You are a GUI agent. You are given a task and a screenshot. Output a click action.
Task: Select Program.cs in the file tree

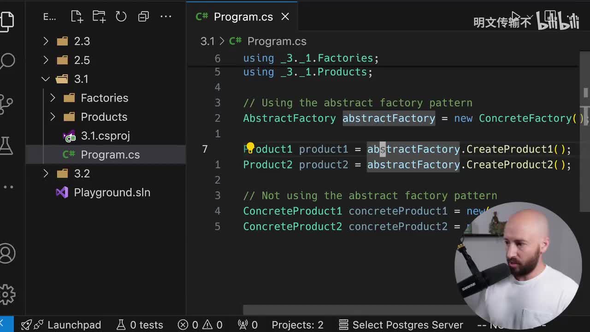coord(106,154)
